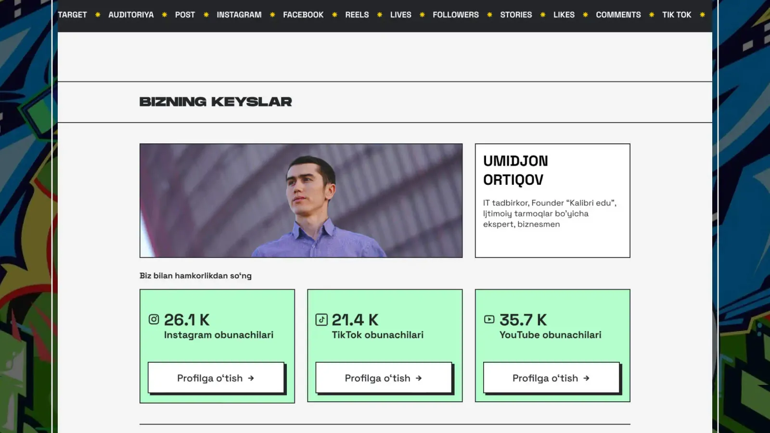Click the Instagram icon beside 26.1 K
The image size is (770, 433).
(154, 319)
